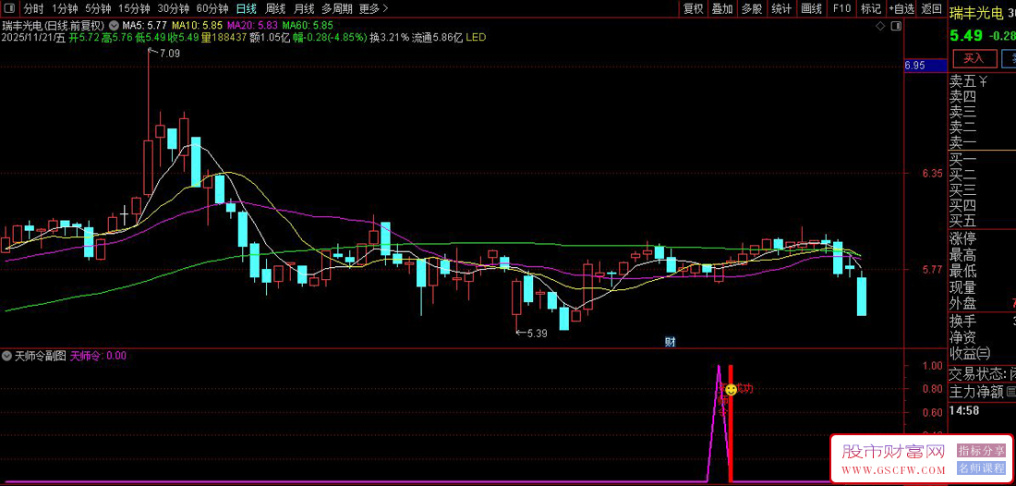
Task: Open the 多周期 multi-period view
Action: click(337, 8)
